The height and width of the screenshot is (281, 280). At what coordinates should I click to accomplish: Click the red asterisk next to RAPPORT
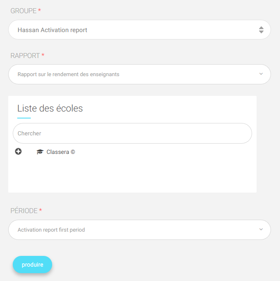[x=43, y=55]
